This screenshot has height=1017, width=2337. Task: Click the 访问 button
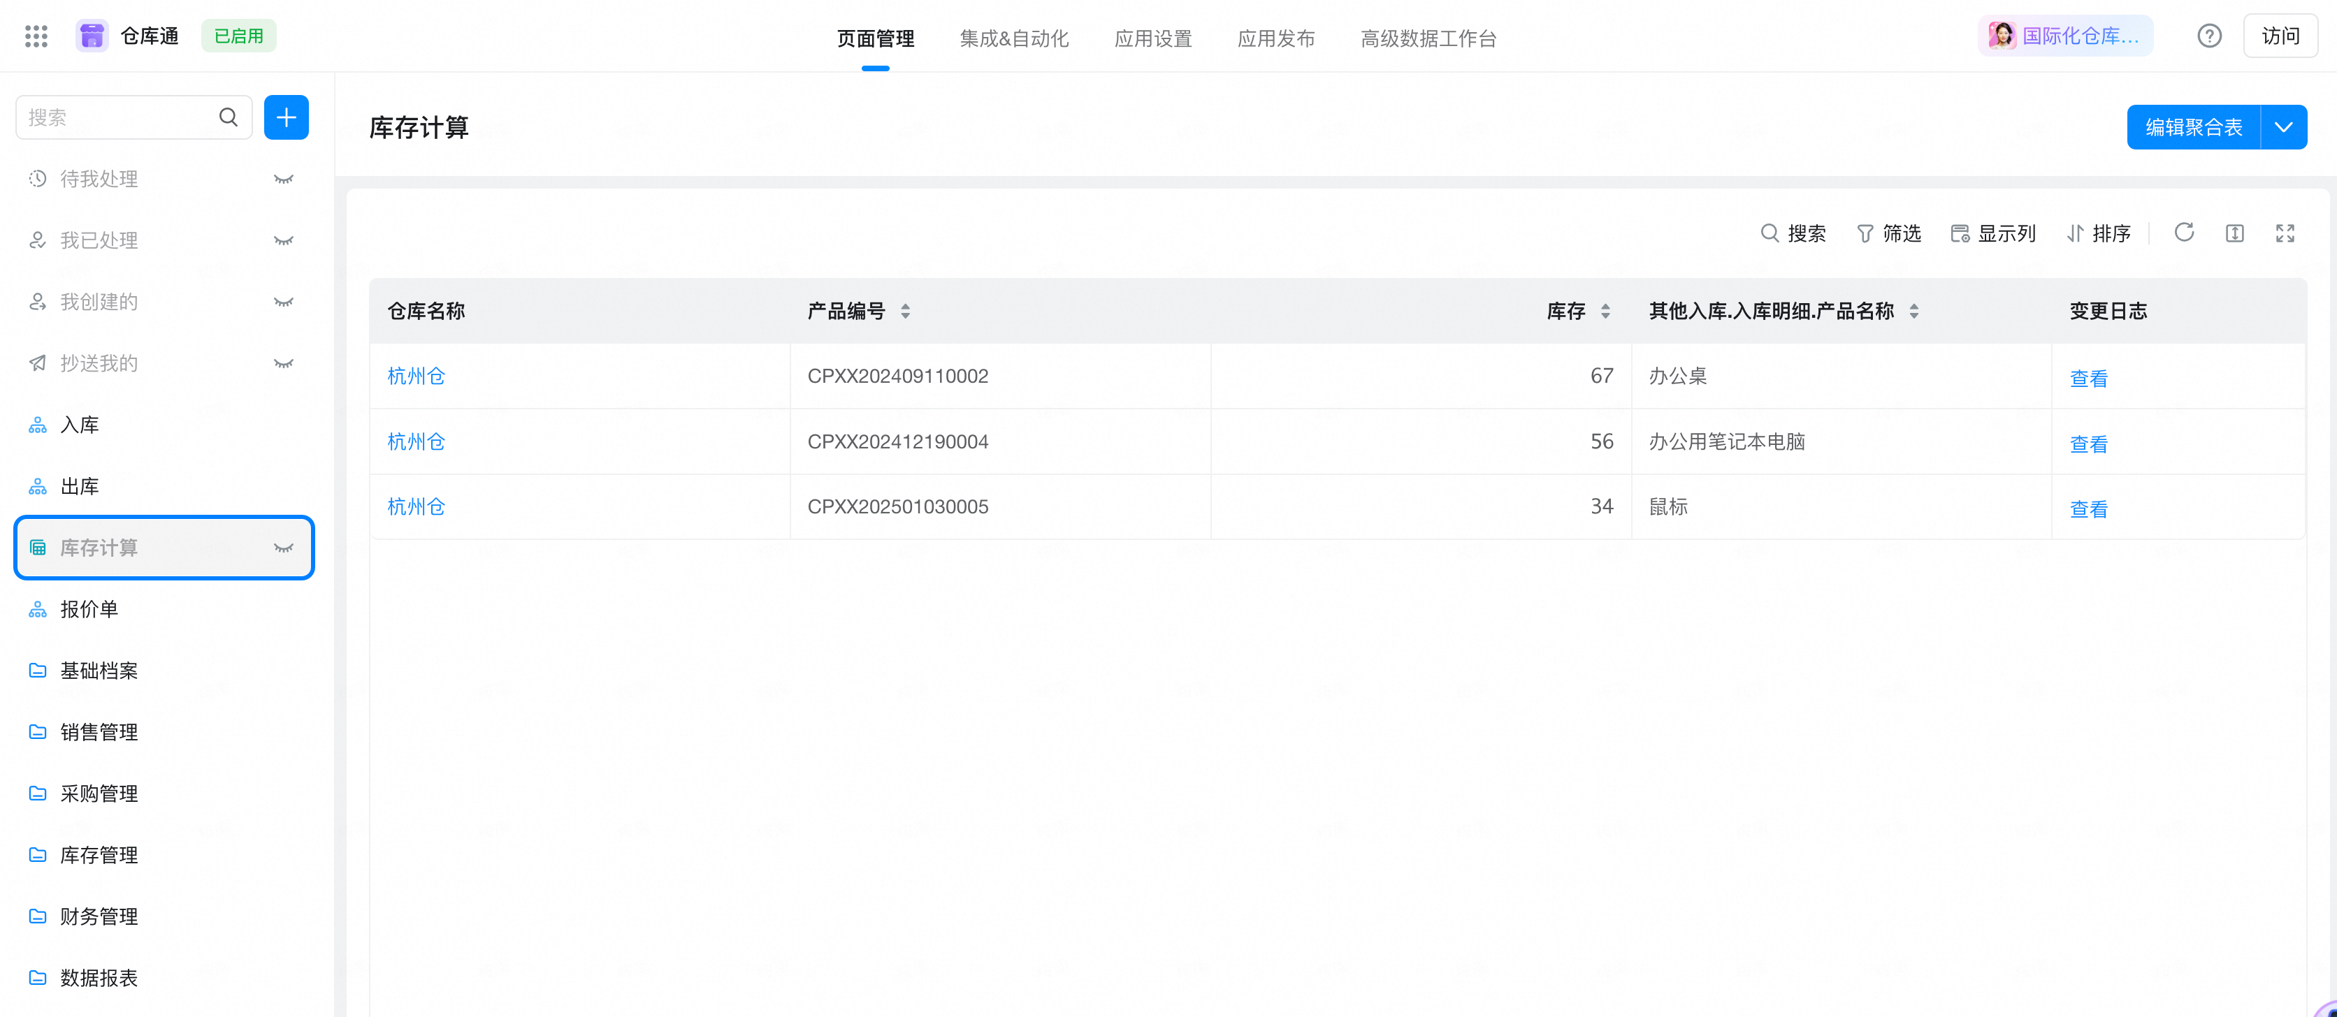(x=2280, y=36)
